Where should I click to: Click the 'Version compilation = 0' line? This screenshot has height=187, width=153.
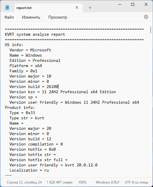[36, 144]
